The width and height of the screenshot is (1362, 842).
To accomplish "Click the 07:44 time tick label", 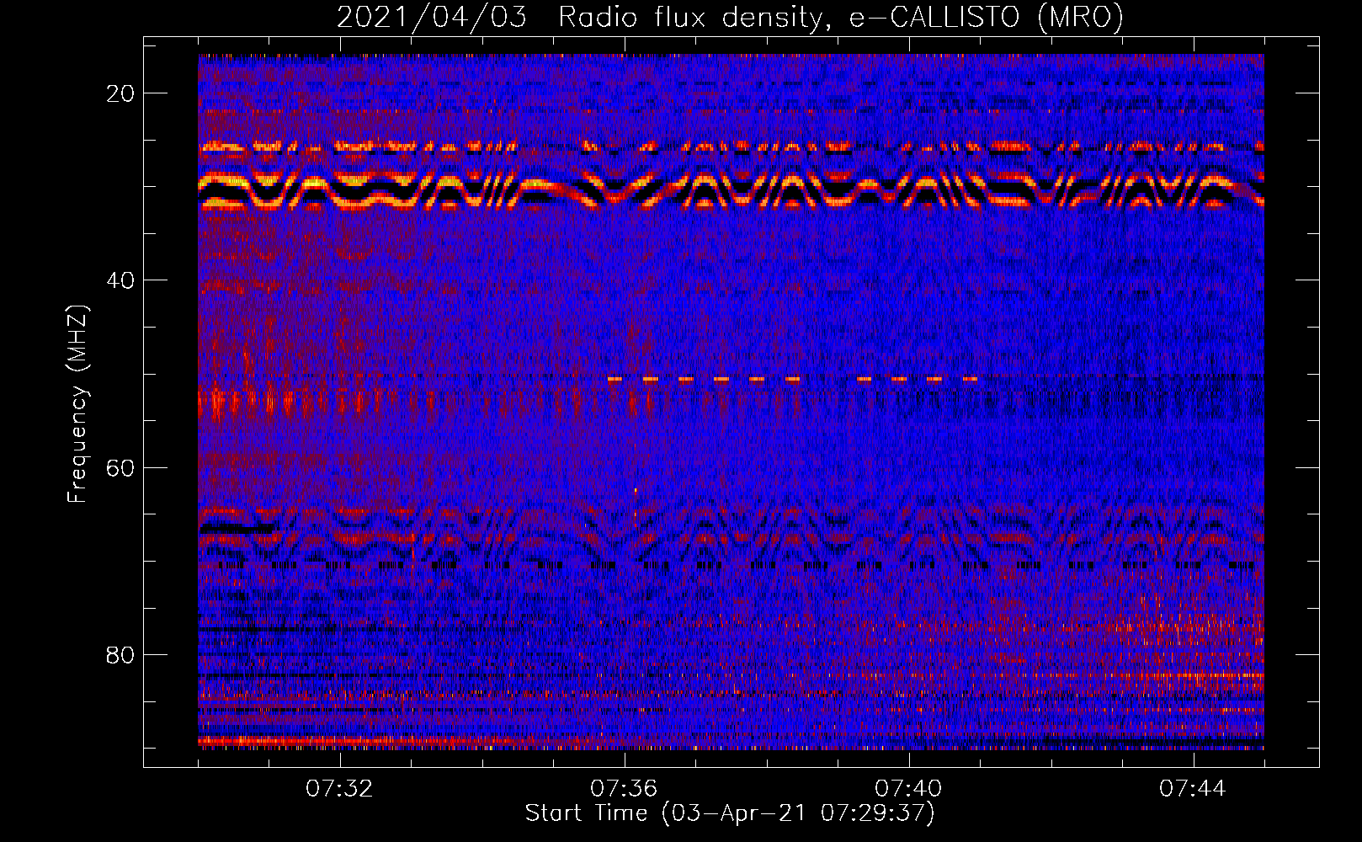I will tap(1193, 789).
